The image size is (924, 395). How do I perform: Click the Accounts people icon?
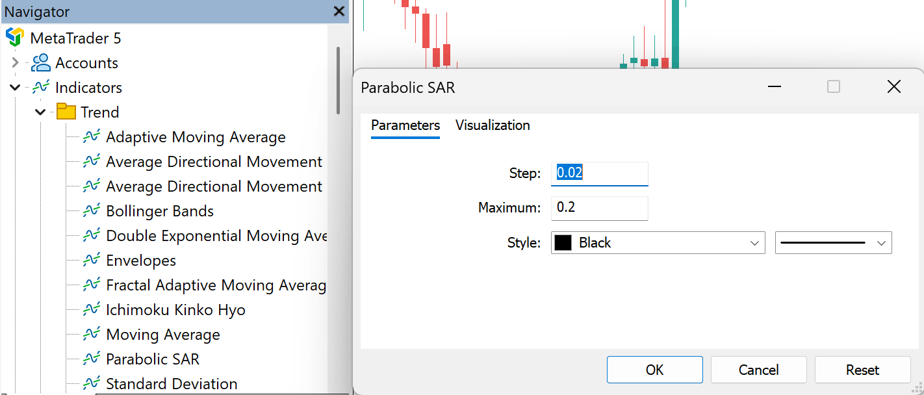pyautogui.click(x=40, y=63)
